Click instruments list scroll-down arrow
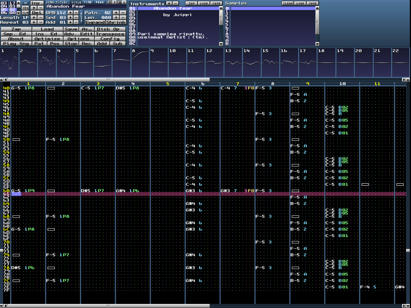This screenshot has width=411, height=308. [221, 44]
